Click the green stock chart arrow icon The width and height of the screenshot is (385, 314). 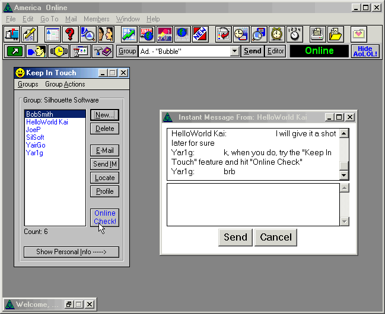point(129,34)
